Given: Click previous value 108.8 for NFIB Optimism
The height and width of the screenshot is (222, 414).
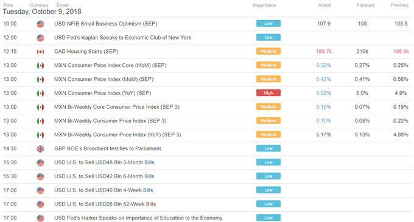Looking at the screenshot, I should tap(401, 24).
